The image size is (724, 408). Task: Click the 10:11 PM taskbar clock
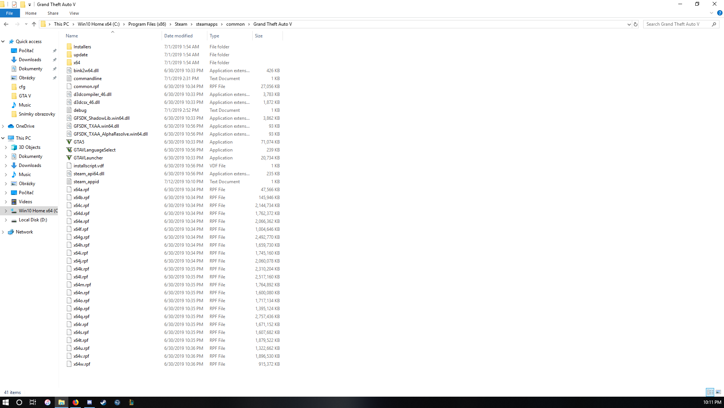[712, 402]
